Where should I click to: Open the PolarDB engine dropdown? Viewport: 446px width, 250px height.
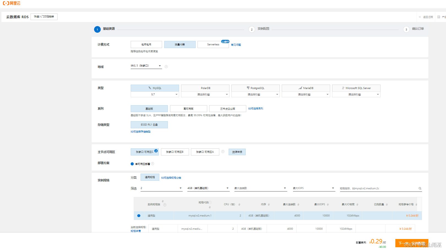click(x=205, y=95)
